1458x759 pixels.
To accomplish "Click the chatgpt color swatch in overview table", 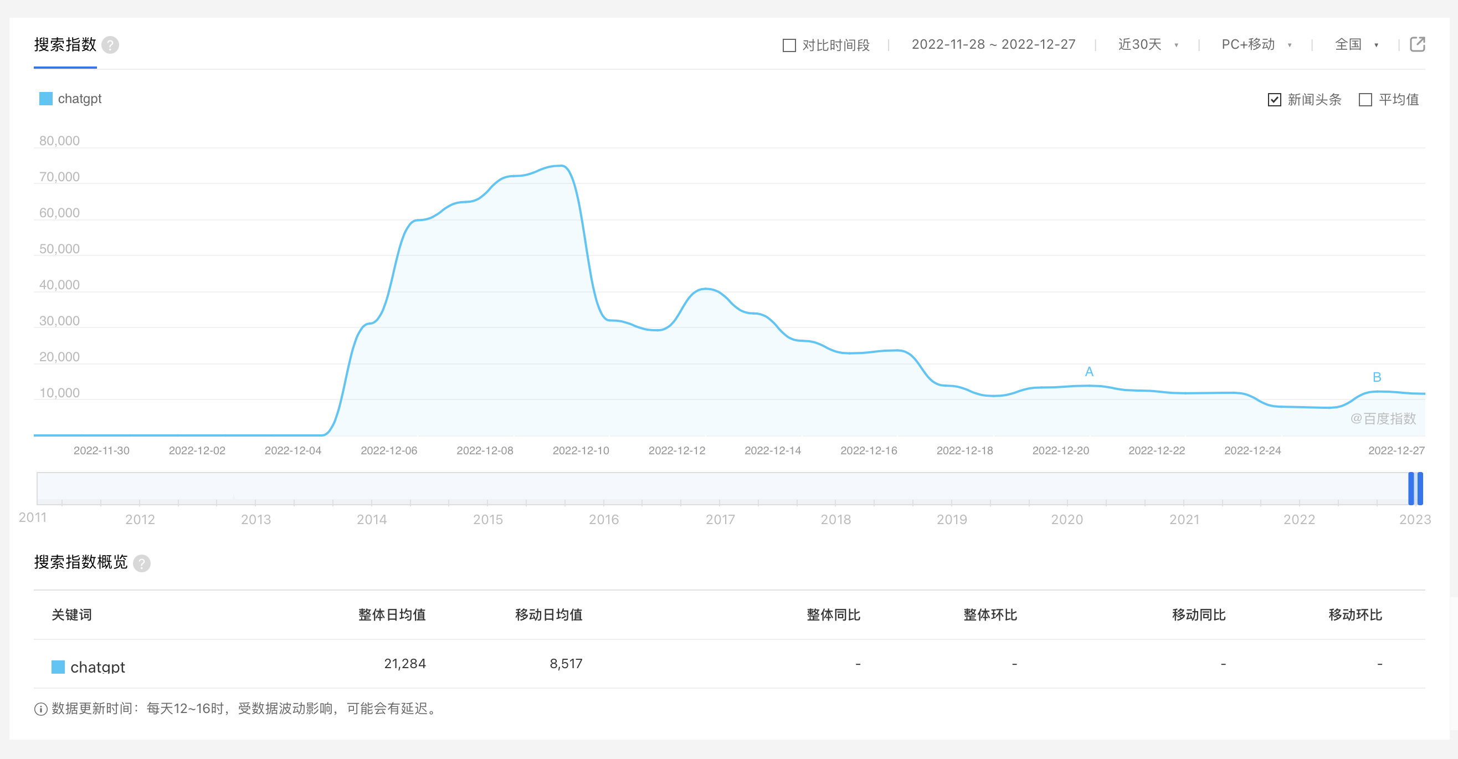I will [x=58, y=666].
